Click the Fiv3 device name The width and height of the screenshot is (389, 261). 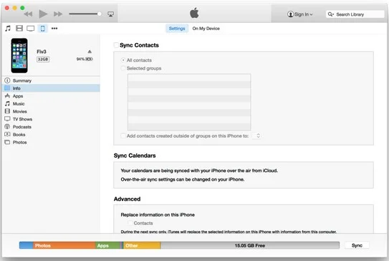[42, 52]
